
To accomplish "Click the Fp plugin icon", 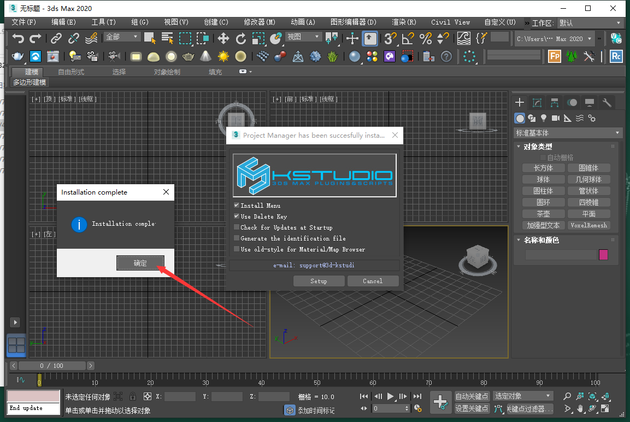I will point(555,57).
